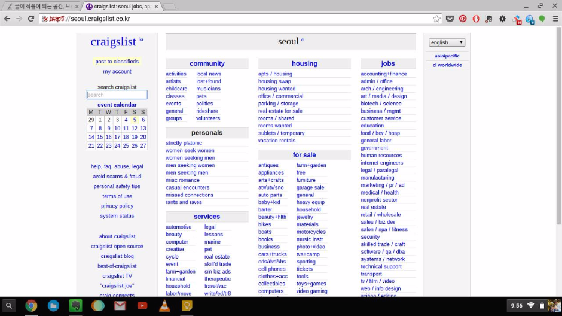Click the Evernote Web Clipper elephant icon
The width and height of the screenshot is (562, 316).
click(x=489, y=19)
